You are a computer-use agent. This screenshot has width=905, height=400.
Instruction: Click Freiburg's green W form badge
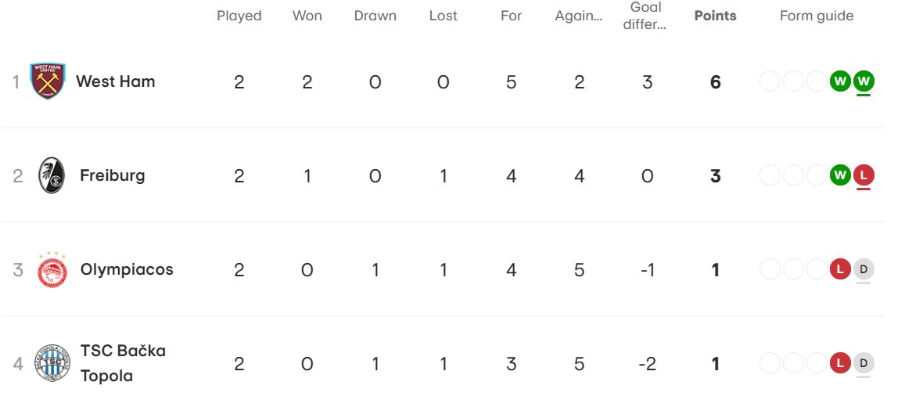coord(840,175)
